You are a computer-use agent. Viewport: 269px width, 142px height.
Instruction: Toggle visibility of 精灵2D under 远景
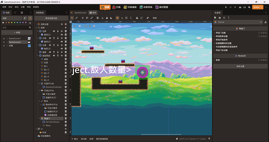coord(62,35)
